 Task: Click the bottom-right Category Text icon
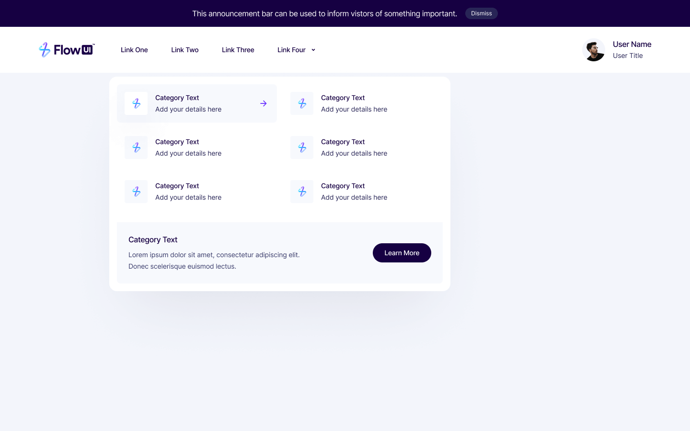coord(302,192)
